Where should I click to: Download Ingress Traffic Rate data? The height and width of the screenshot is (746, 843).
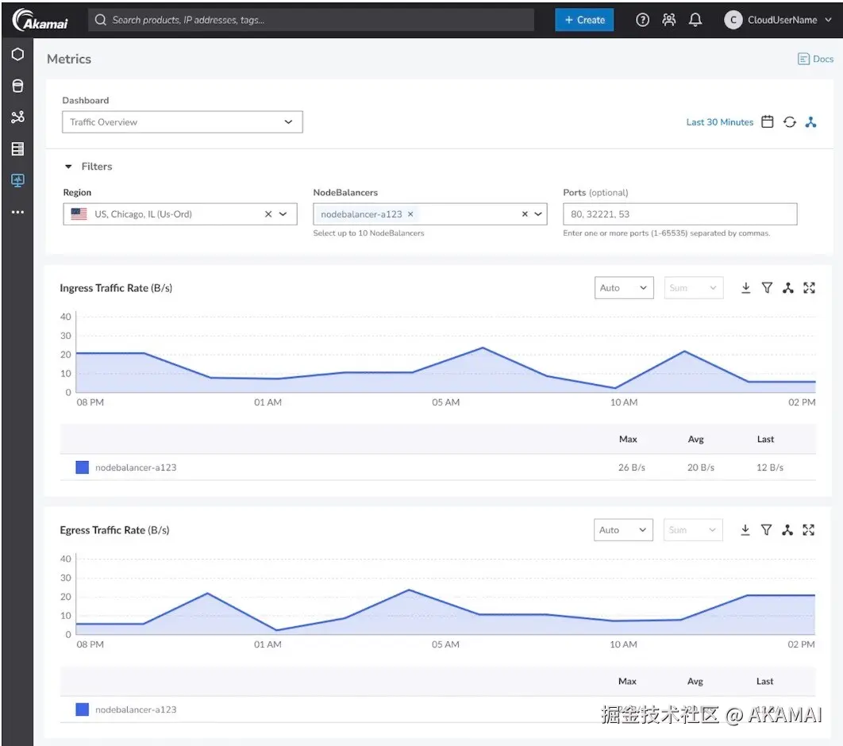click(745, 288)
